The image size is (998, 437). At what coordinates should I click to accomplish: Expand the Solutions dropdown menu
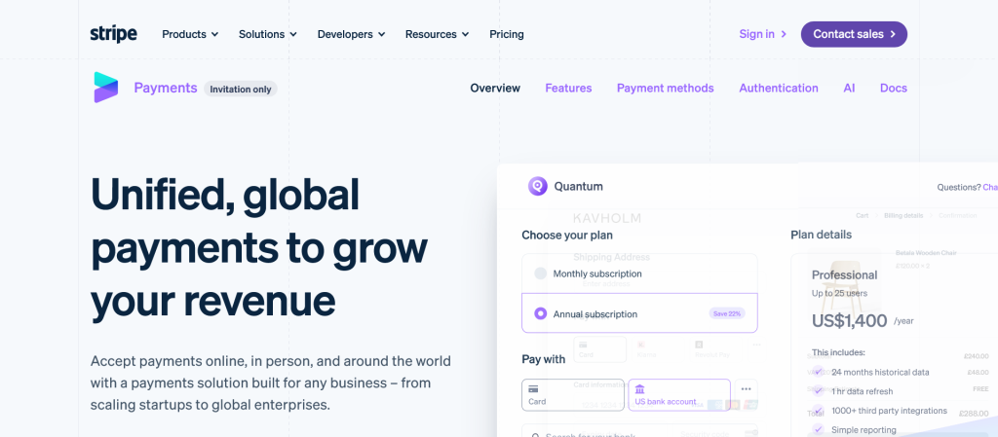268,34
